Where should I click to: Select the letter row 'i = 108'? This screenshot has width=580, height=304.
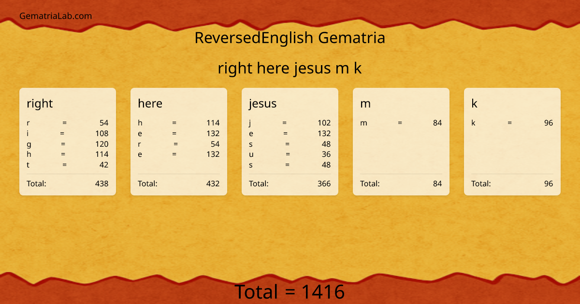(x=68, y=134)
